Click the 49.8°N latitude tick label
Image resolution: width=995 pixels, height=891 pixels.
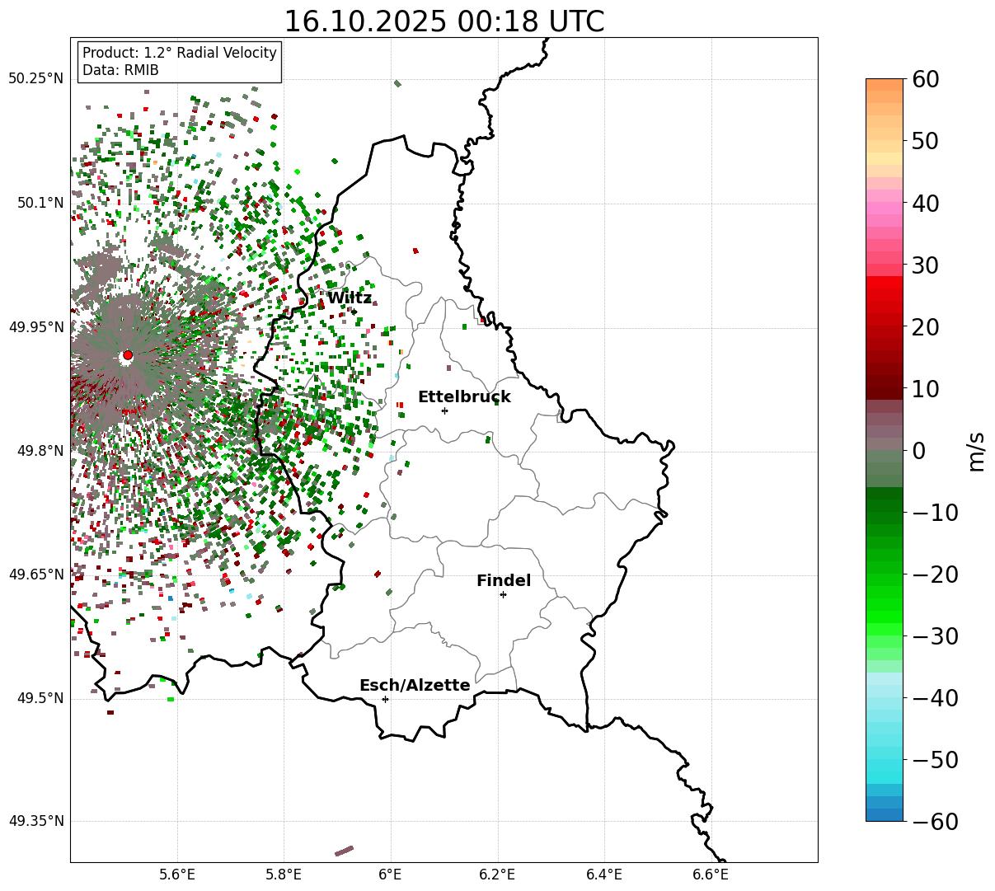[x=40, y=451]
